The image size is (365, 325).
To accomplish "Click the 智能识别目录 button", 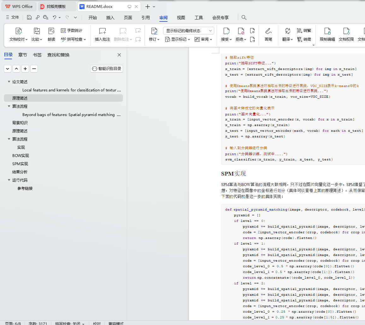I will (x=107, y=69).
